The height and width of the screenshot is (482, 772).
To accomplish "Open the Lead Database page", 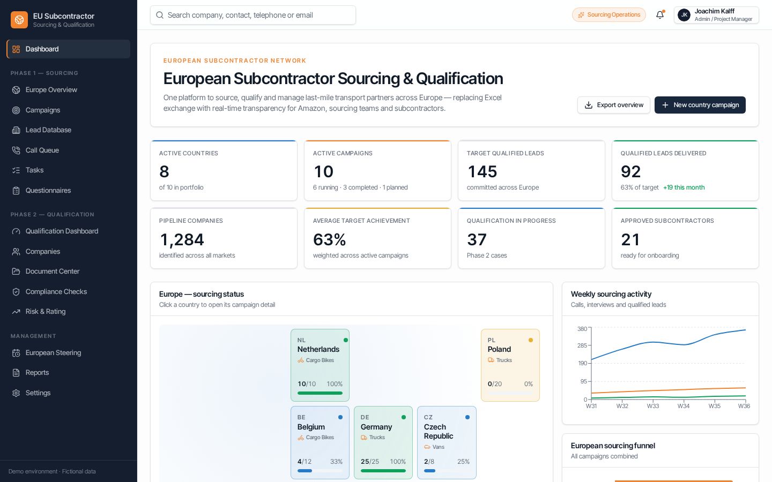I will (x=68, y=130).
